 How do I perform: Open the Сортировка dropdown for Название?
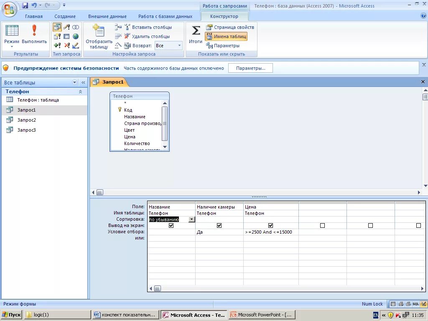[191, 219]
